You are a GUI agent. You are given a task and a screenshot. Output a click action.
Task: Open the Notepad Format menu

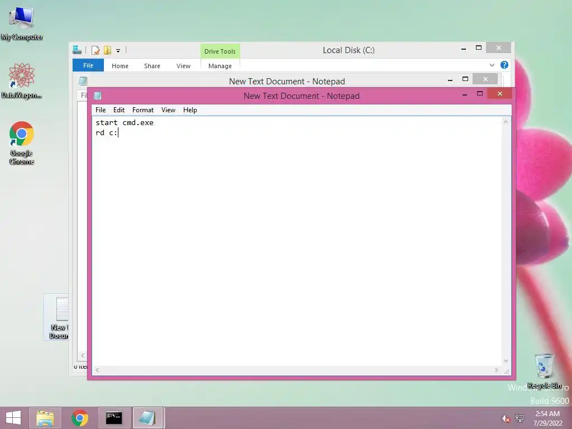tap(143, 110)
